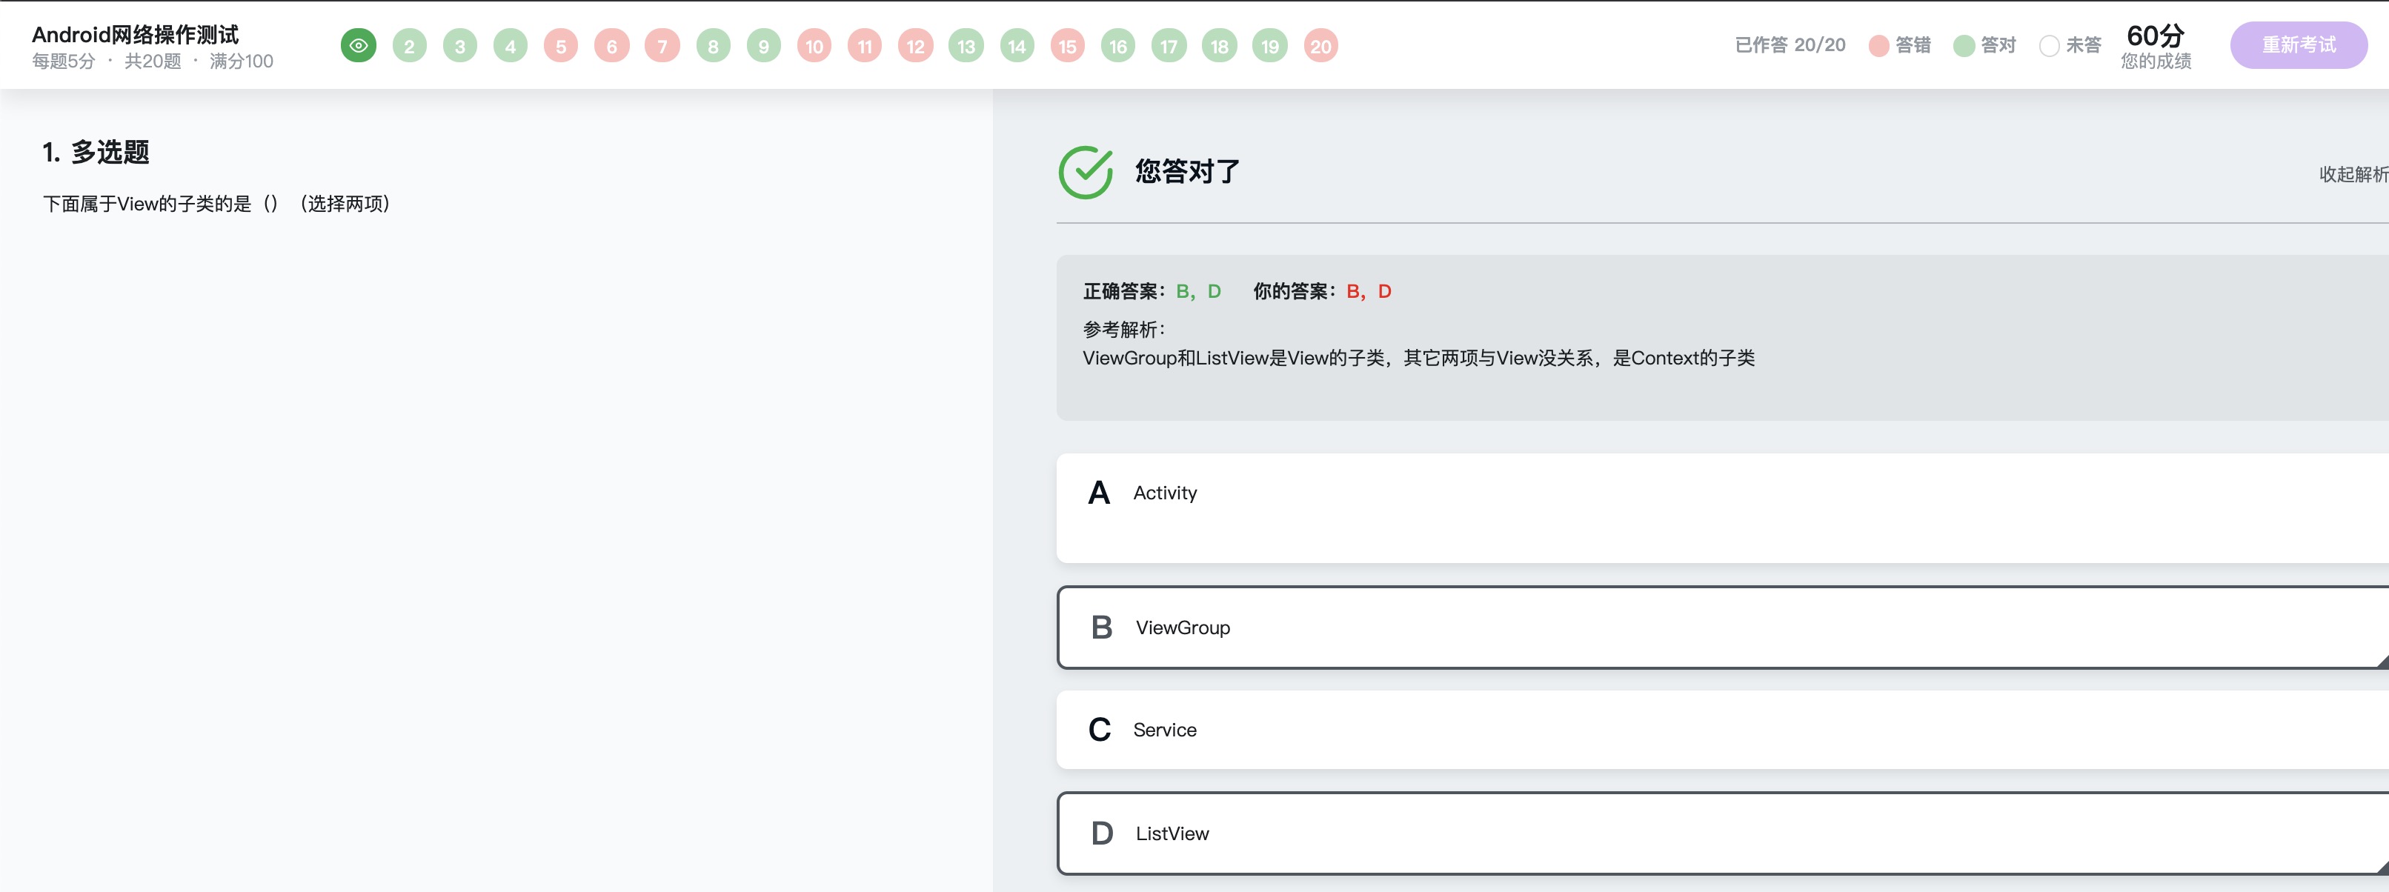Jump to question 7 circle

[662, 45]
